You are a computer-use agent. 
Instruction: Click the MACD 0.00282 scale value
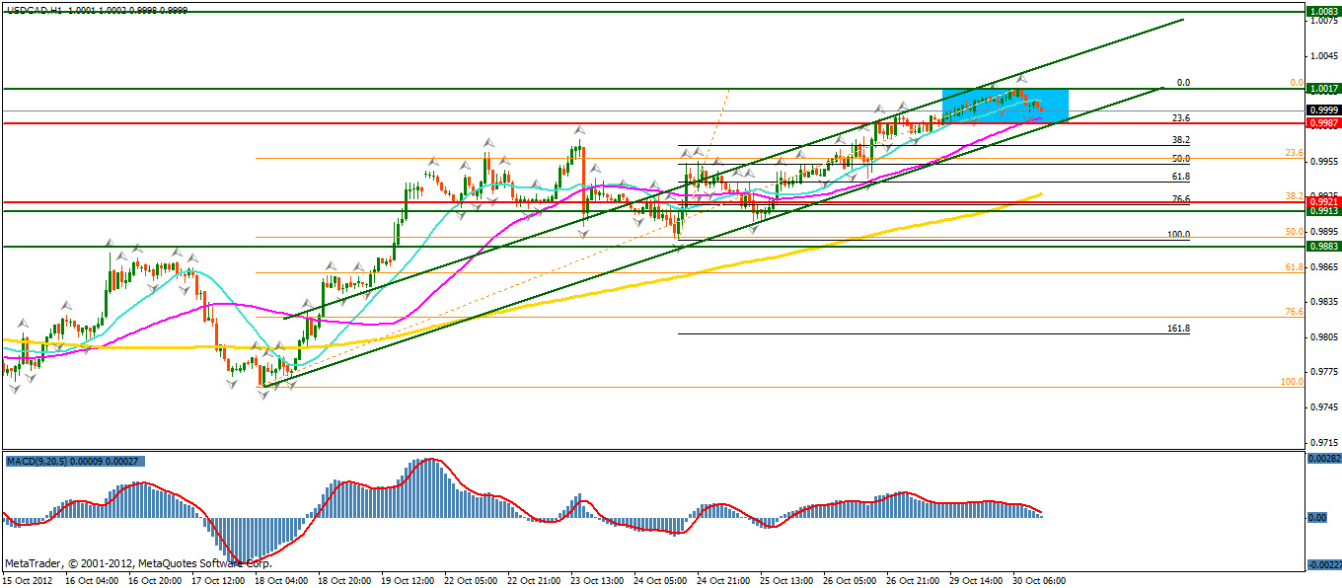(1322, 459)
